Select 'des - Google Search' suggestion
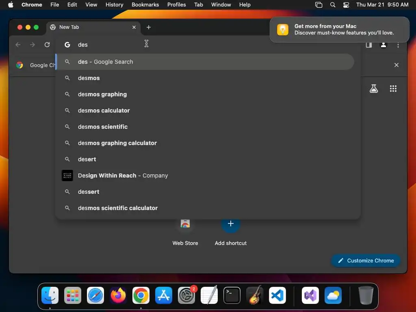Screen dimensions: 416x312 205,62
